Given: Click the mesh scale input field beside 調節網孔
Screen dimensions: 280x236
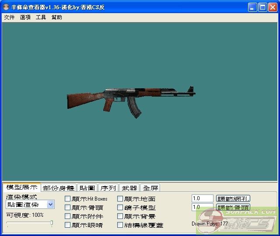Looking at the screenshot, I should point(203,198).
